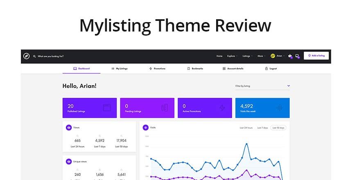Image resolution: width=352 pixels, height=180 pixels.
Task: Switch to the Account details tab
Action: (x=233, y=68)
